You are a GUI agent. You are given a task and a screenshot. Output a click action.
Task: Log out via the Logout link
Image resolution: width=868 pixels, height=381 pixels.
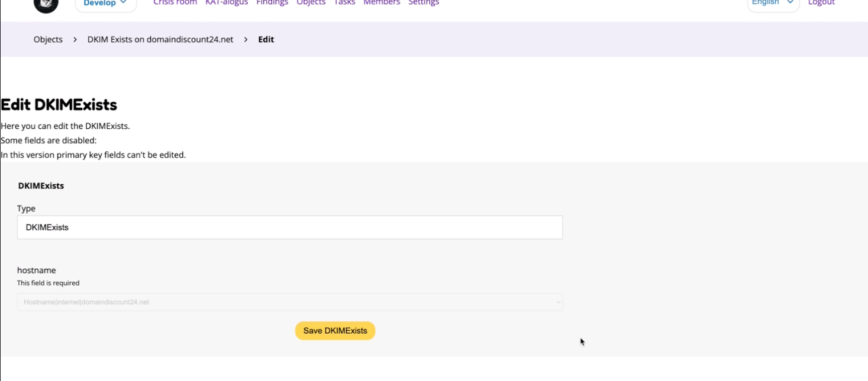(821, 3)
